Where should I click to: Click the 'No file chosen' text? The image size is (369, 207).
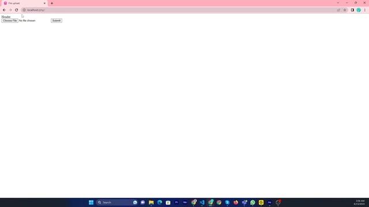click(27, 21)
